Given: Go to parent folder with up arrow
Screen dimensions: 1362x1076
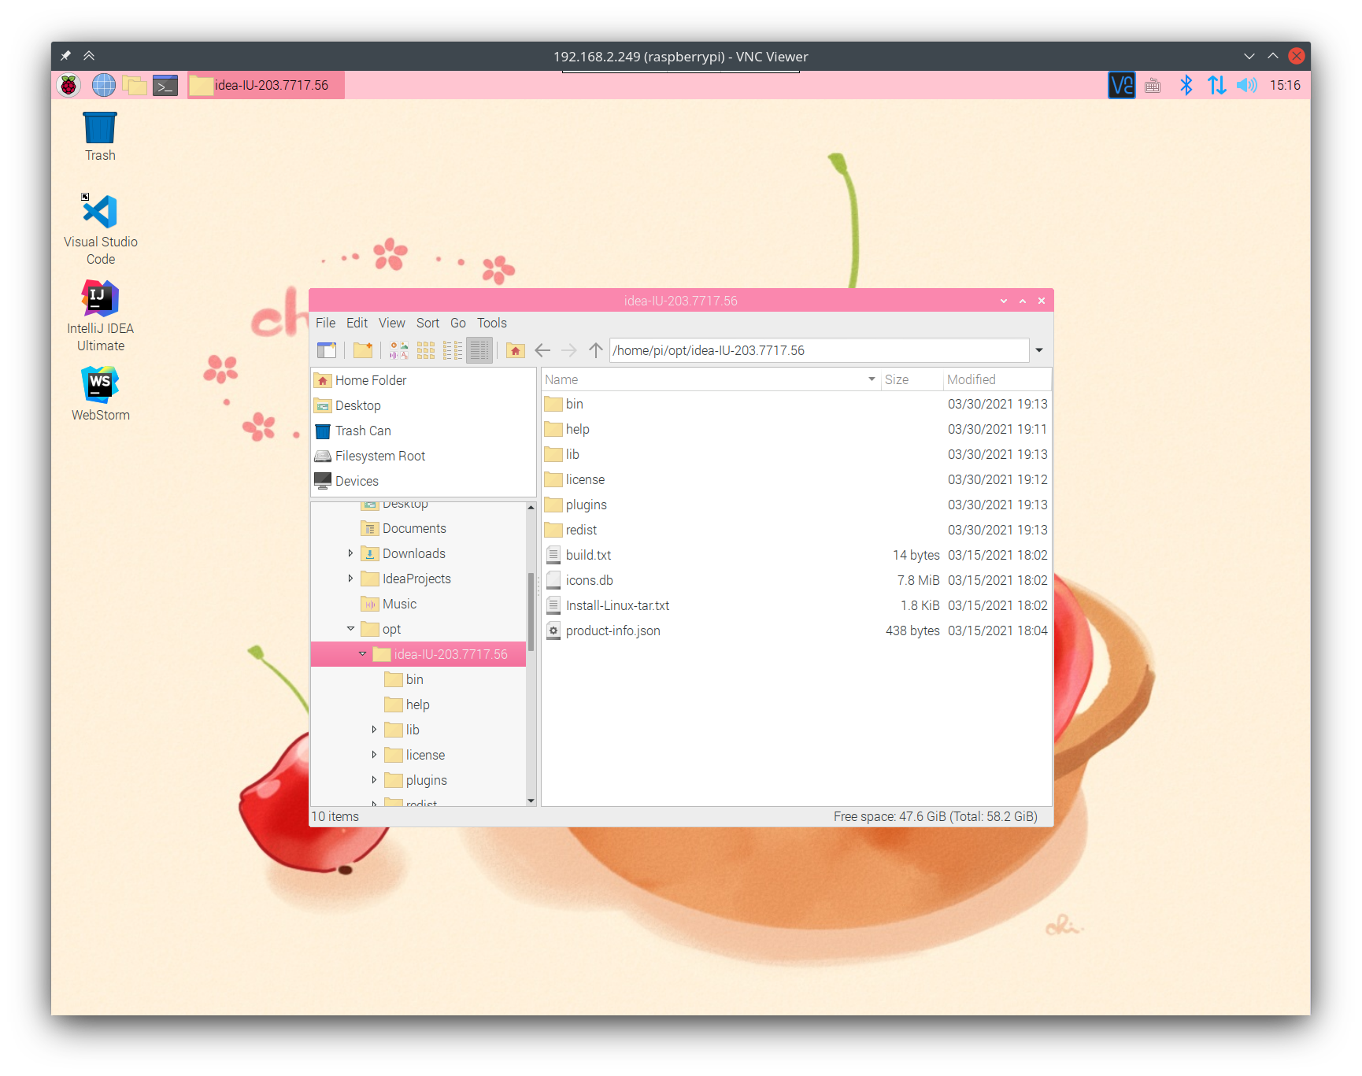Looking at the screenshot, I should (x=596, y=350).
